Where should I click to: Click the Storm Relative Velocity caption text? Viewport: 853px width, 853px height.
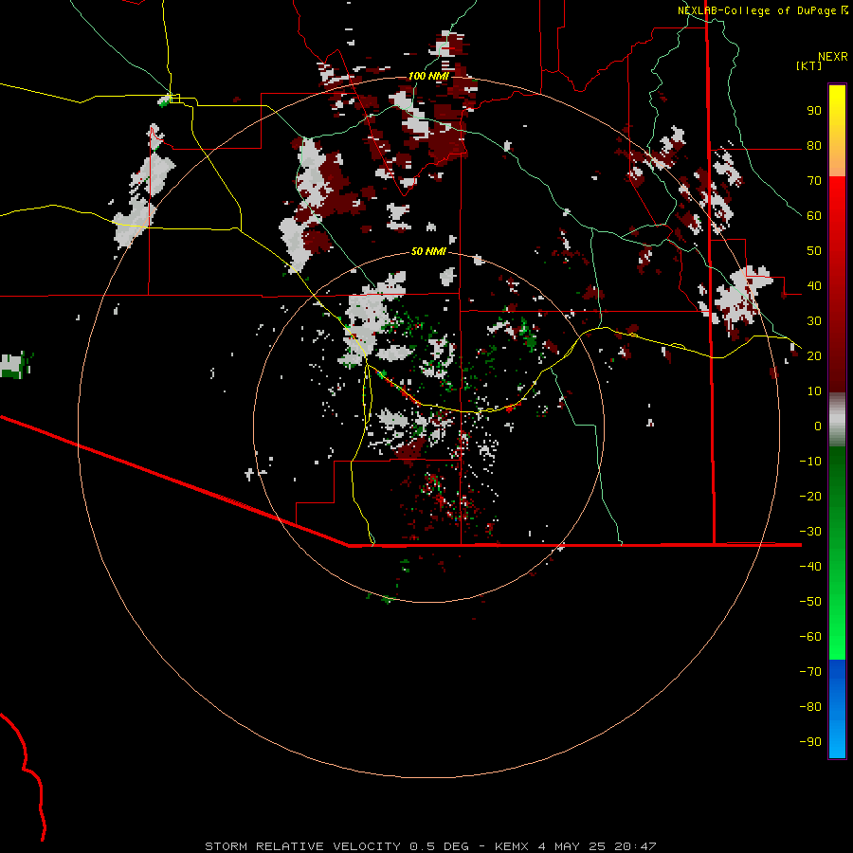[x=430, y=846]
